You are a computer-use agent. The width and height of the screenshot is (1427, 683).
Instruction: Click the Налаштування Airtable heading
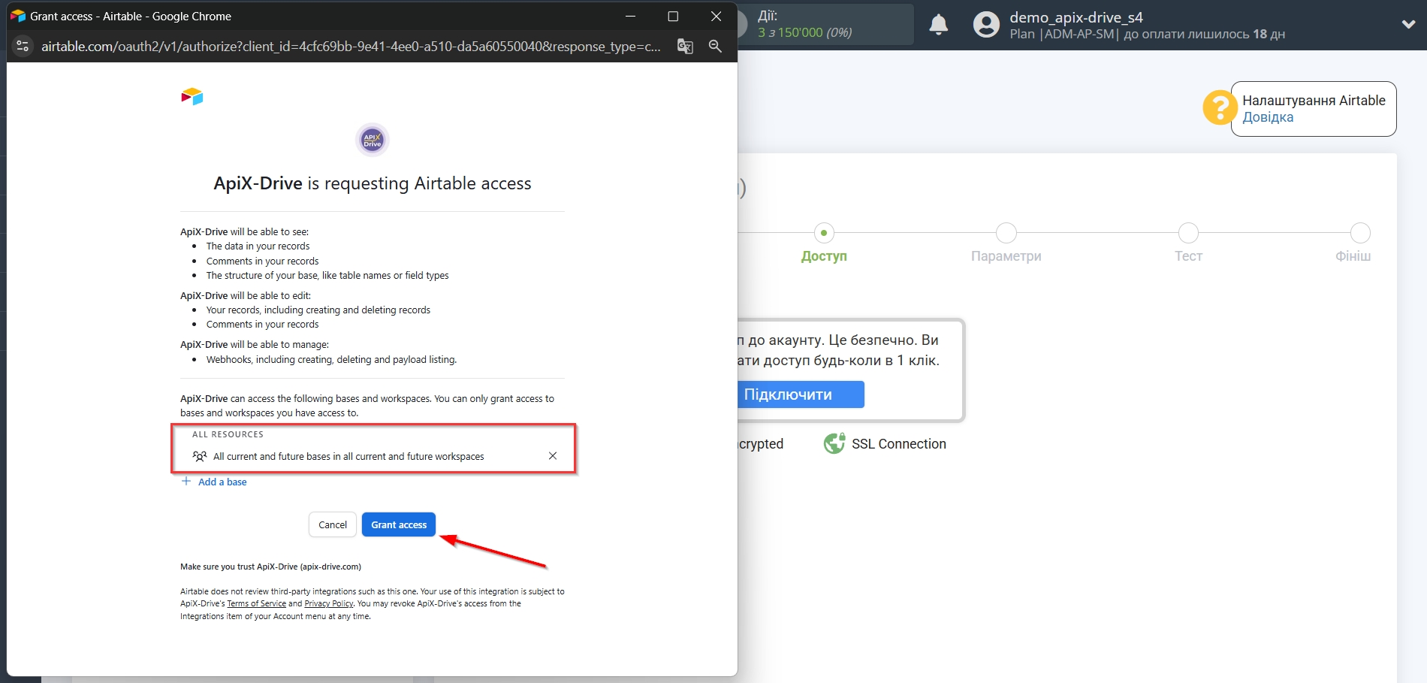(x=1314, y=101)
